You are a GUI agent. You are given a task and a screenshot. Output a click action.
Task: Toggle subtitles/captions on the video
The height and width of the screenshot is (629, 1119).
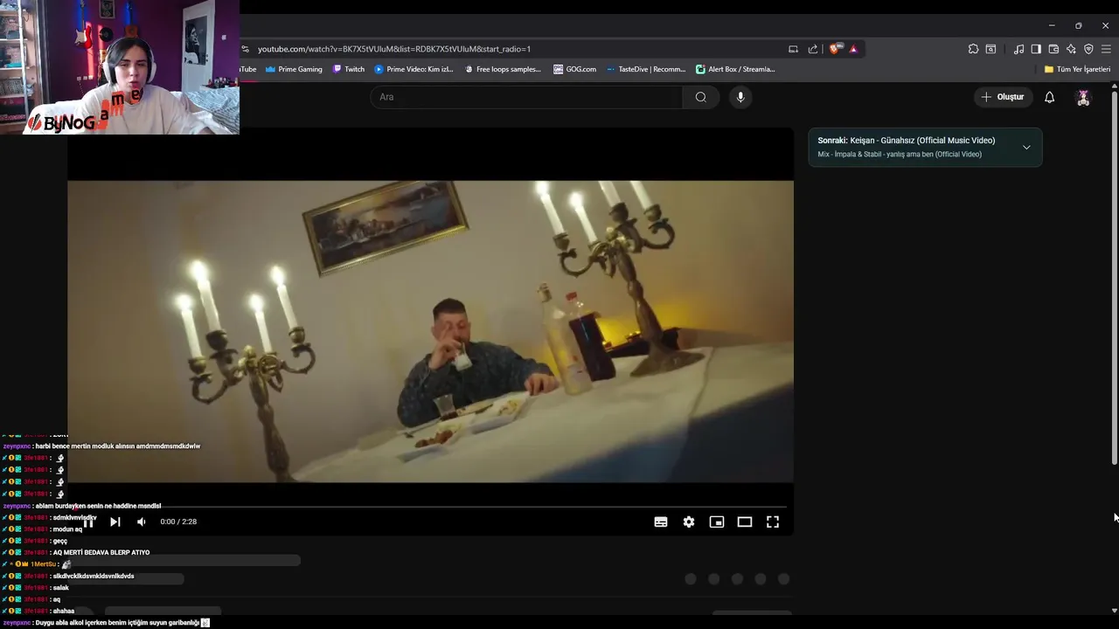click(661, 522)
